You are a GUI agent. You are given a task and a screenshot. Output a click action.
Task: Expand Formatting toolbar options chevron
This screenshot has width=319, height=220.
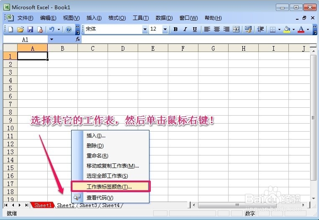(315, 29)
